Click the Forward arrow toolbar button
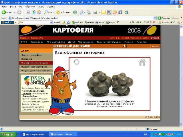The image size is (183, 137). [x=19, y=12]
